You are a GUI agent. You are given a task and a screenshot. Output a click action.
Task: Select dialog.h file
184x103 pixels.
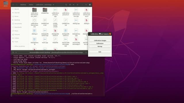pyautogui.click(x=87, y=21)
